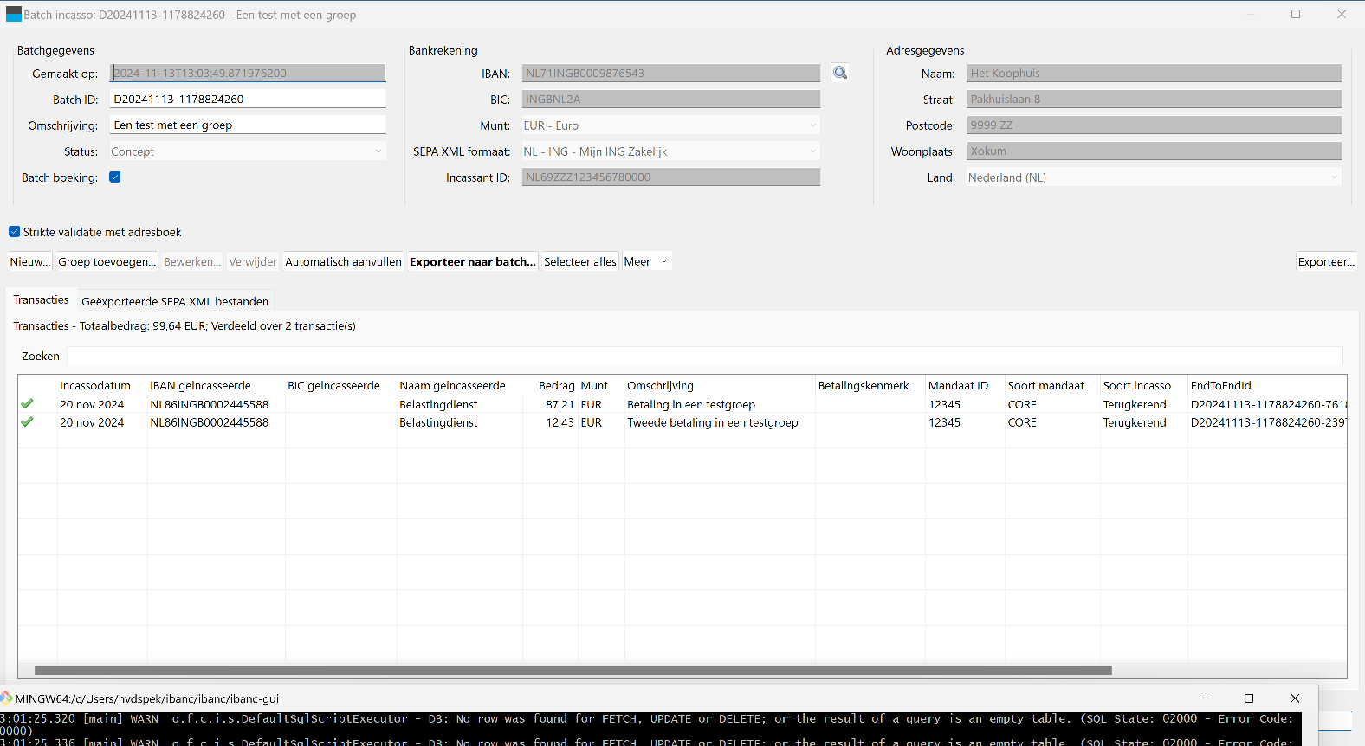
Task: Click the Incassant ID field
Action: coord(670,177)
